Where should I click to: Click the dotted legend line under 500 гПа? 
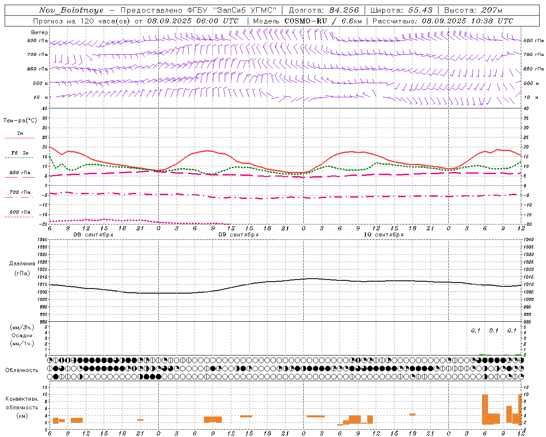tap(19, 217)
